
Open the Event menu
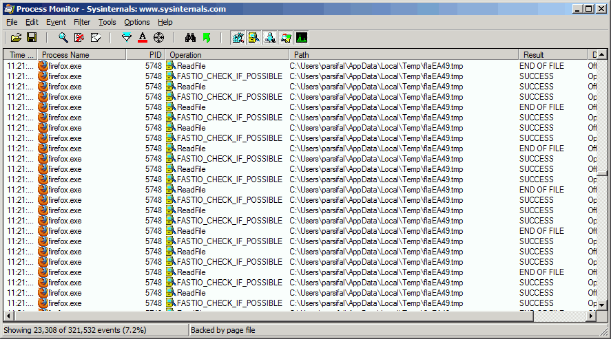point(56,22)
